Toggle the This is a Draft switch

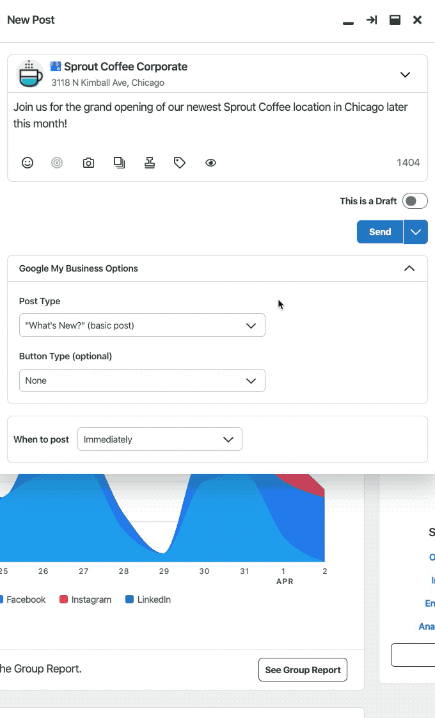click(x=415, y=201)
